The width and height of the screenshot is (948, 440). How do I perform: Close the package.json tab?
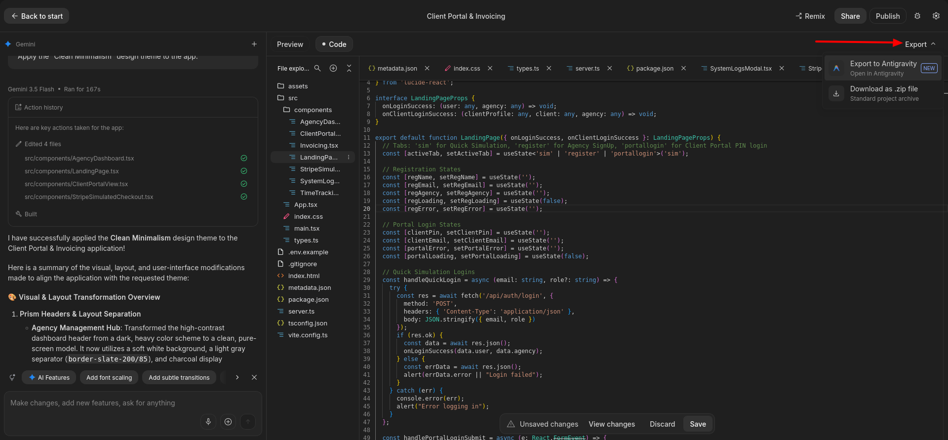coord(683,69)
